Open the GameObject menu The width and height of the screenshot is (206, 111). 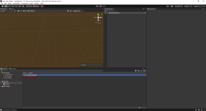tap(16, 4)
